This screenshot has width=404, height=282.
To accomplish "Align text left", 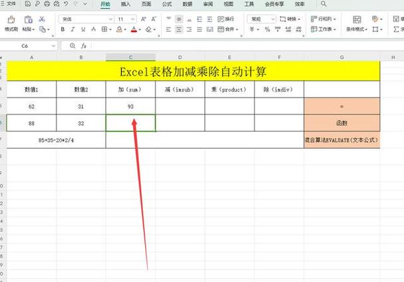I will click(168, 29).
